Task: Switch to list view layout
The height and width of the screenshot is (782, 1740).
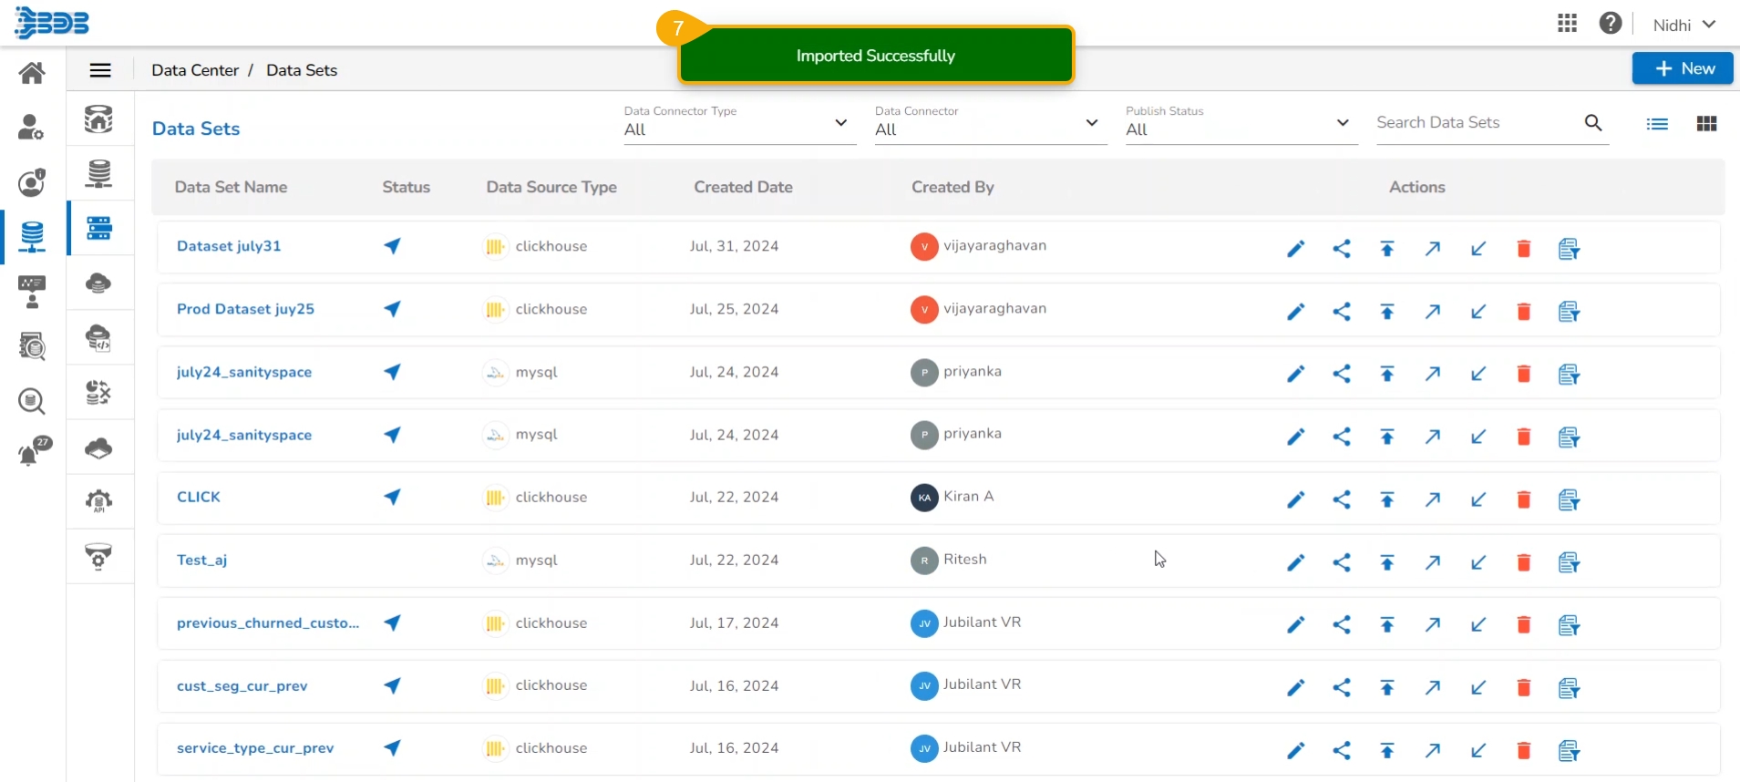Action: pos(1656,124)
